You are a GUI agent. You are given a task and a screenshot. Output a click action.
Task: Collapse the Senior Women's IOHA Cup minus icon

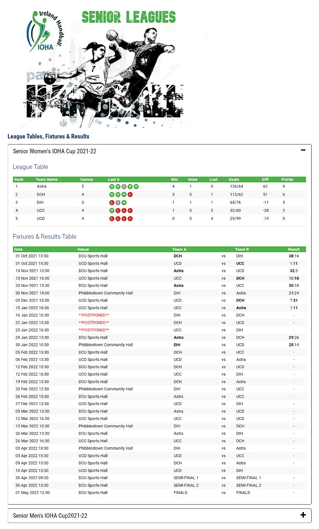[x=303, y=150]
